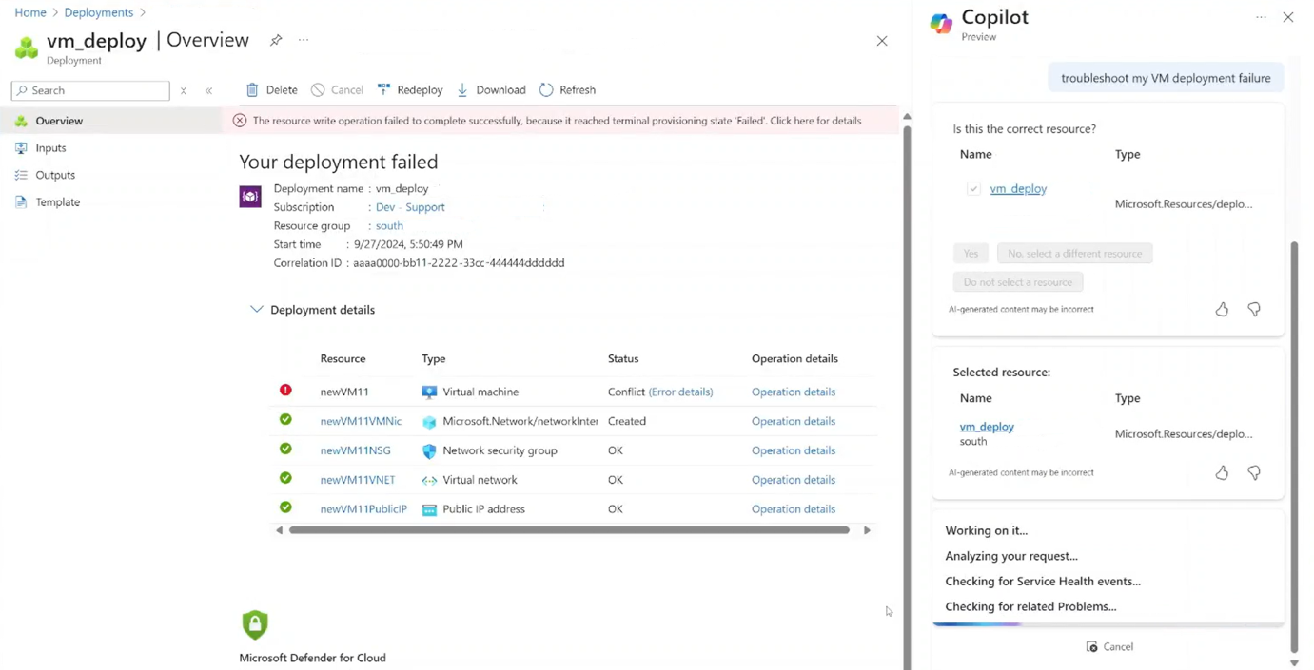Thumbs down the Selected resource response
Image resolution: width=1314 pixels, height=670 pixels.
coord(1254,473)
